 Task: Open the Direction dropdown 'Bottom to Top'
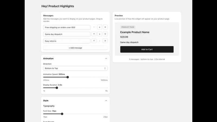pyautogui.click(x=75, y=68)
